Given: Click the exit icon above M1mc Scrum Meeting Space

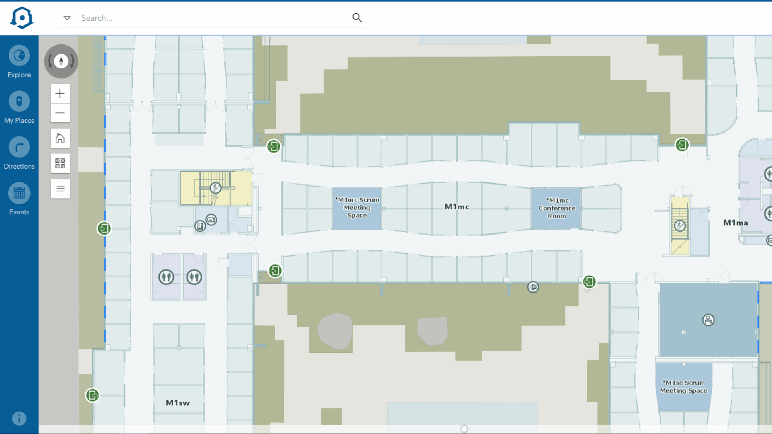Looking at the screenshot, I should [273, 146].
